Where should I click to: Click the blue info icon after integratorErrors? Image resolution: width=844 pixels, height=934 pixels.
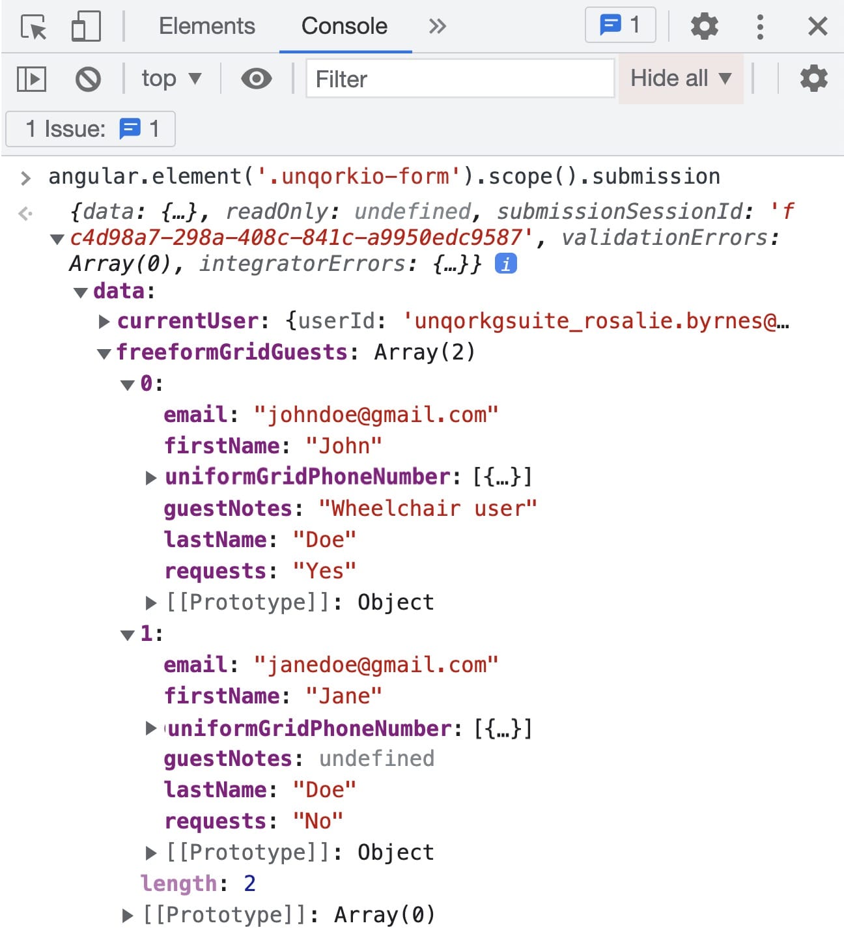[506, 264]
